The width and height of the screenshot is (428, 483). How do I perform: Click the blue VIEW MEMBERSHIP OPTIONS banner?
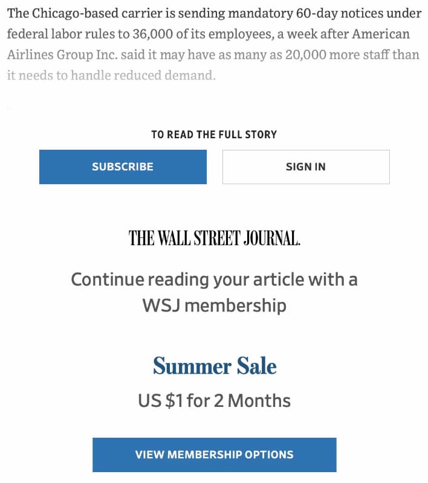point(214,455)
